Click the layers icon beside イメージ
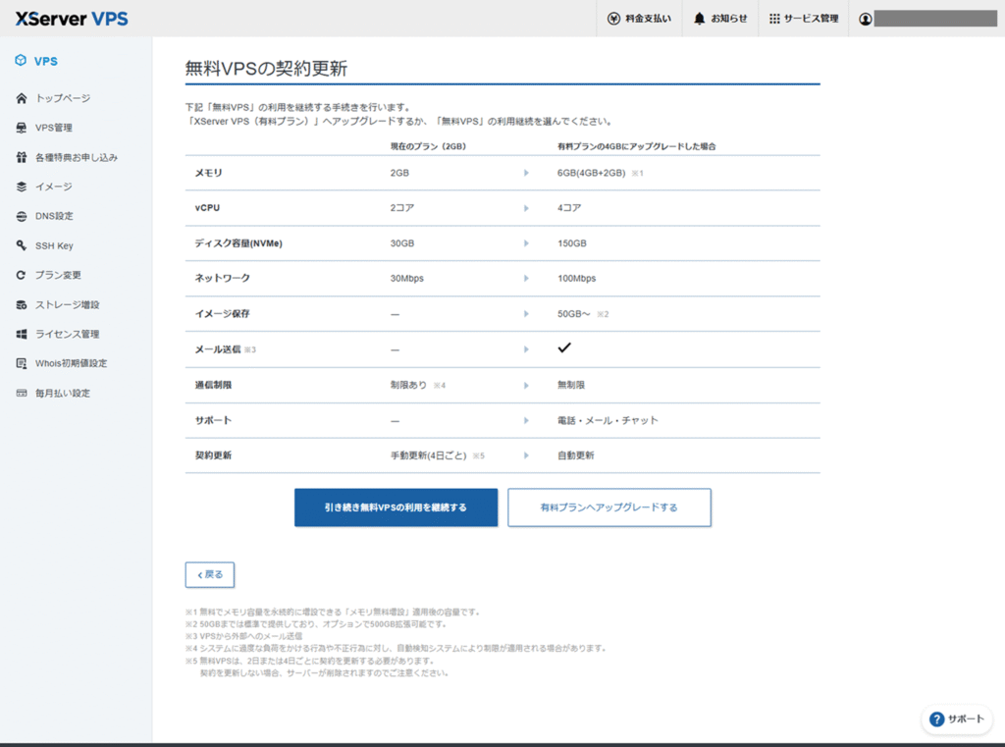This screenshot has height=747, width=1005. [x=22, y=187]
